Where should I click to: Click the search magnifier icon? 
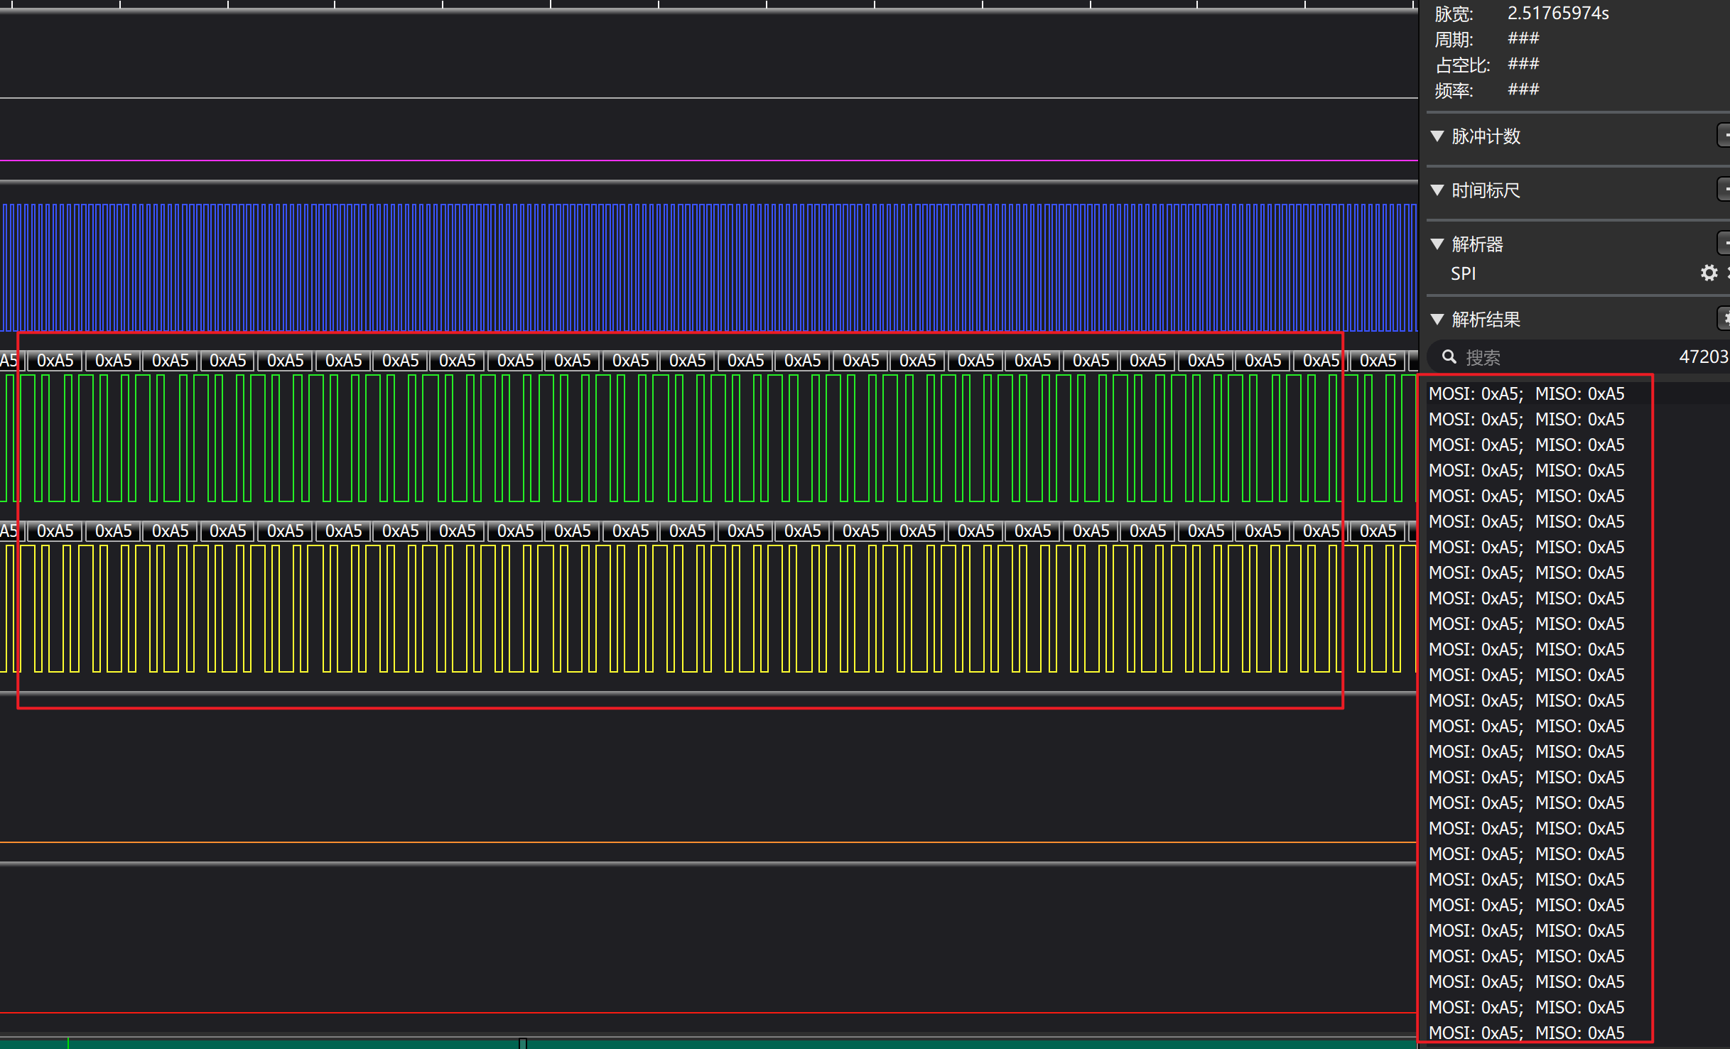click(x=1449, y=357)
